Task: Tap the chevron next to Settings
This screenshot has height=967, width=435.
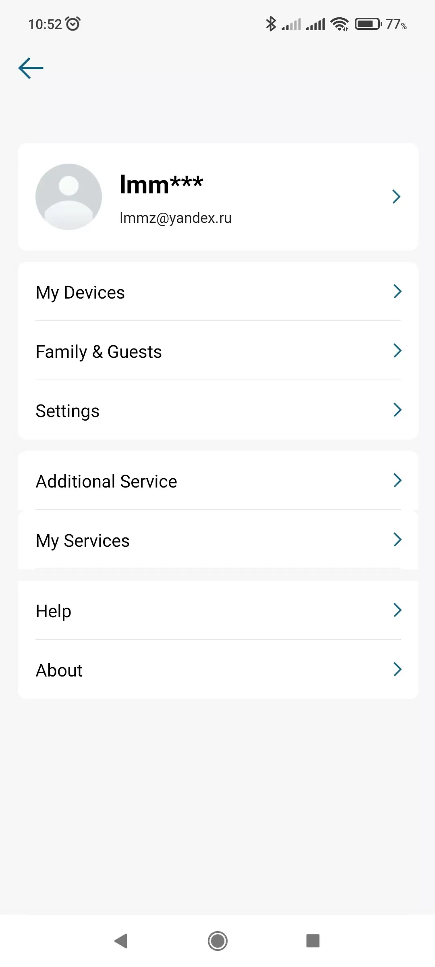Action: 397,410
